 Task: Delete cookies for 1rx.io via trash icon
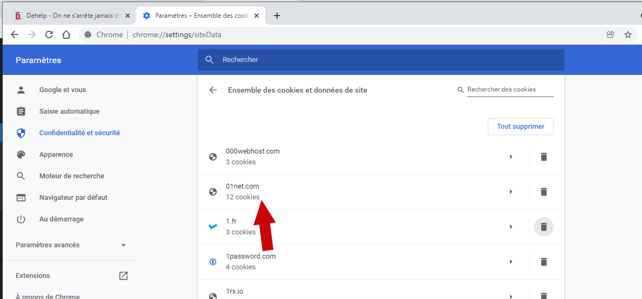click(x=544, y=296)
